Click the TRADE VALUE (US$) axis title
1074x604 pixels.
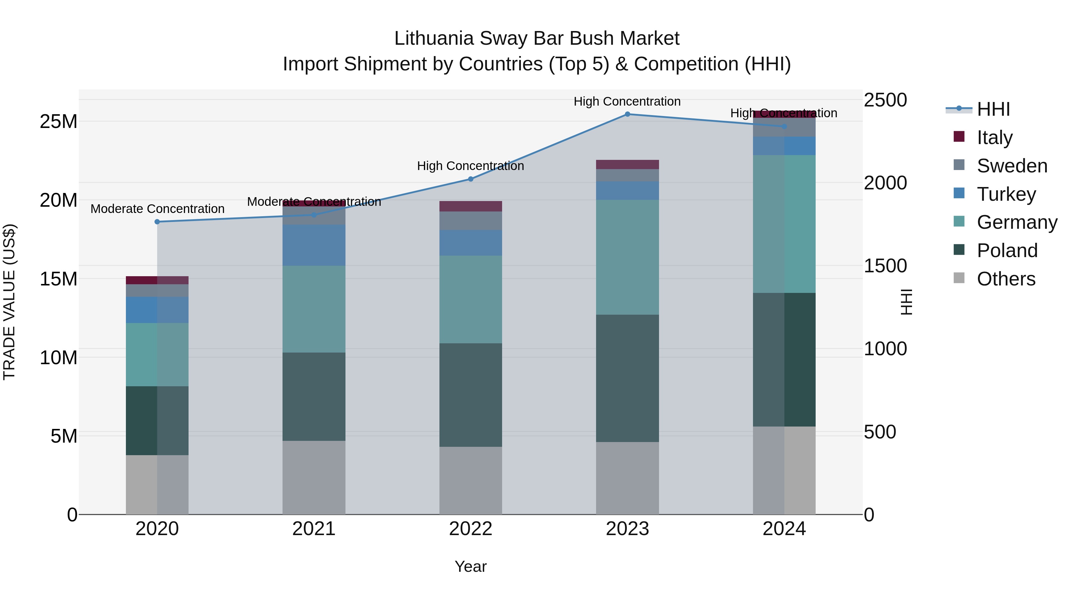pyautogui.click(x=10, y=302)
